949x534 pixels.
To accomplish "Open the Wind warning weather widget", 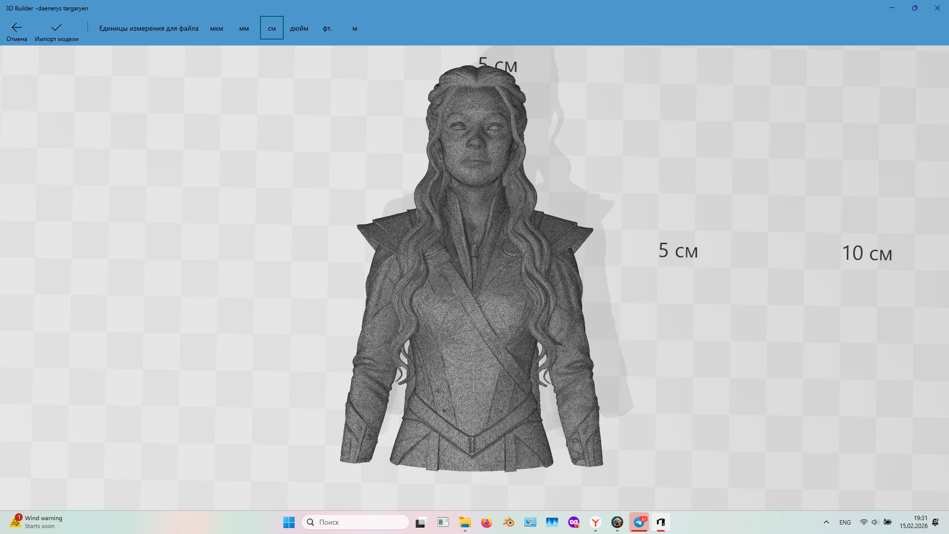I will [36, 522].
